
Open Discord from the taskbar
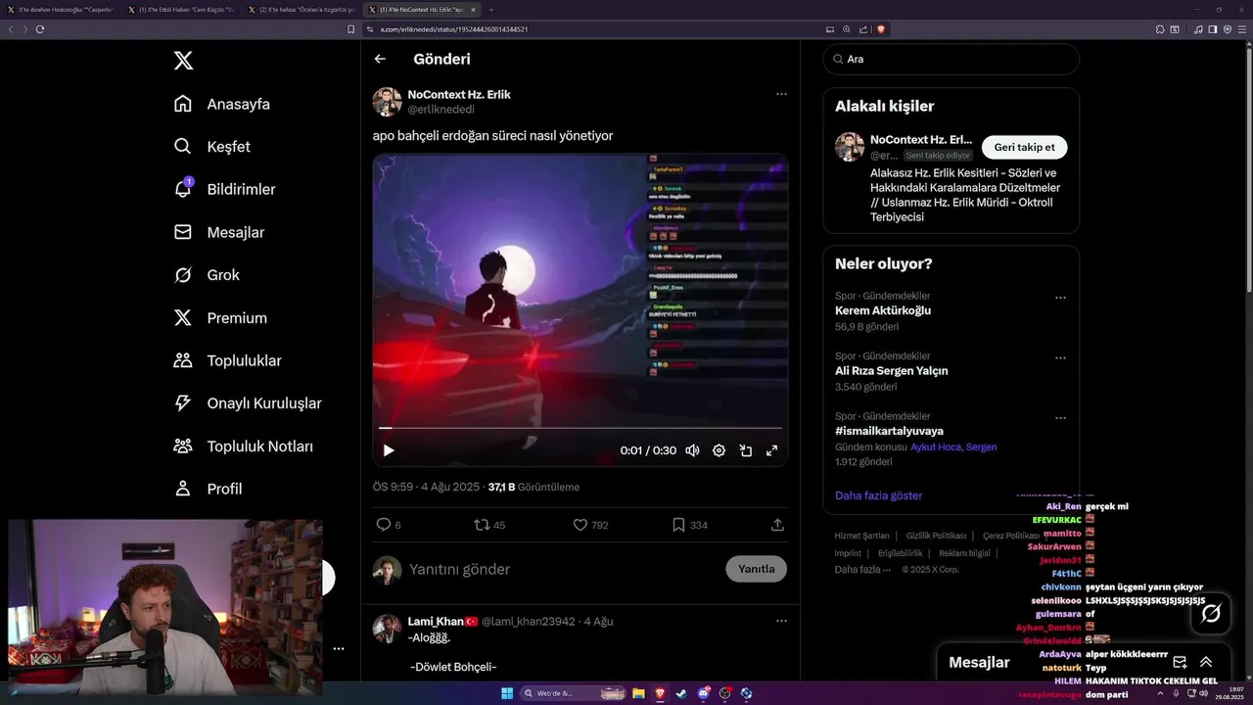[703, 693]
